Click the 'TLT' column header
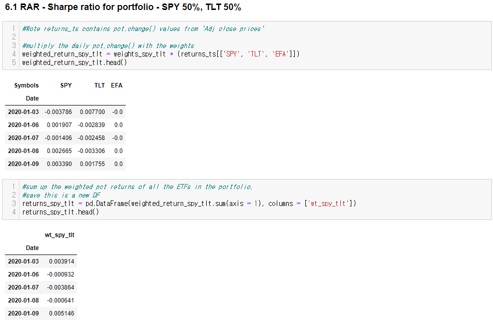 (x=100, y=85)
